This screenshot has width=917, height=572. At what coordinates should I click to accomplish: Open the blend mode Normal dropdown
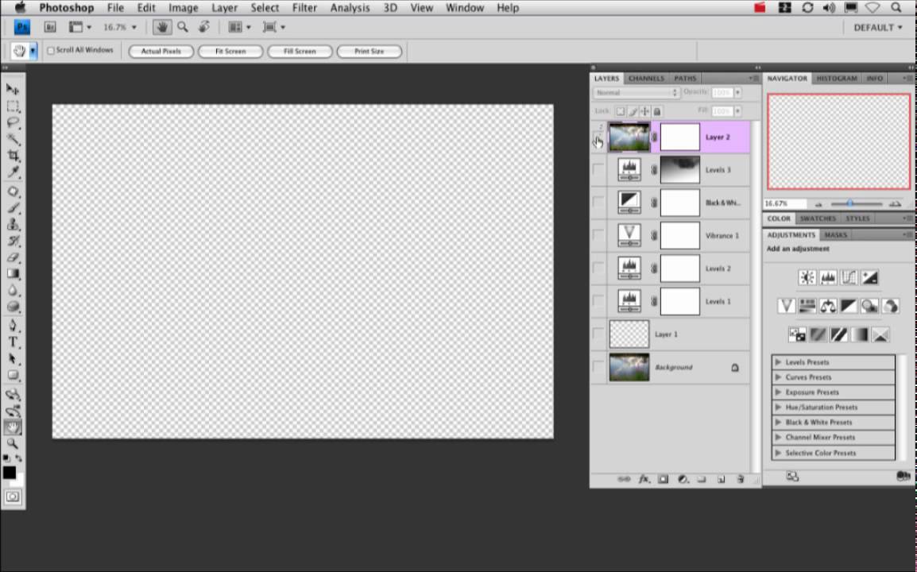[x=636, y=92]
